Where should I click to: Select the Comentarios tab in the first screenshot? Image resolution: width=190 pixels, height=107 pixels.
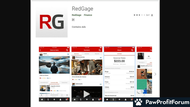(44, 82)
